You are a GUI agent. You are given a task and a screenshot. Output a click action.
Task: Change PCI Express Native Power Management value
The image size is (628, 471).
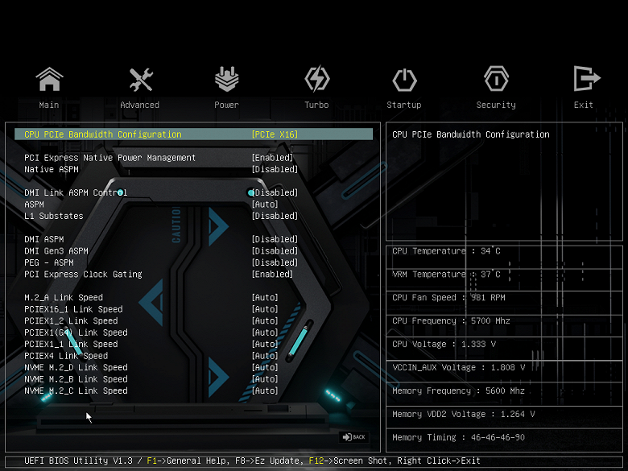click(x=272, y=158)
